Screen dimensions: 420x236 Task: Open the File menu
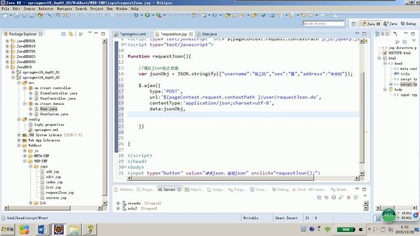pyautogui.click(x=5, y=9)
